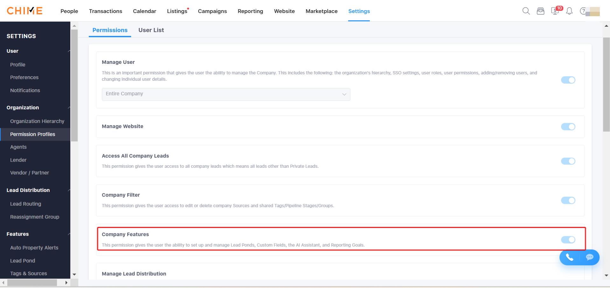Click the sidebar scroll down arrow

(74, 274)
